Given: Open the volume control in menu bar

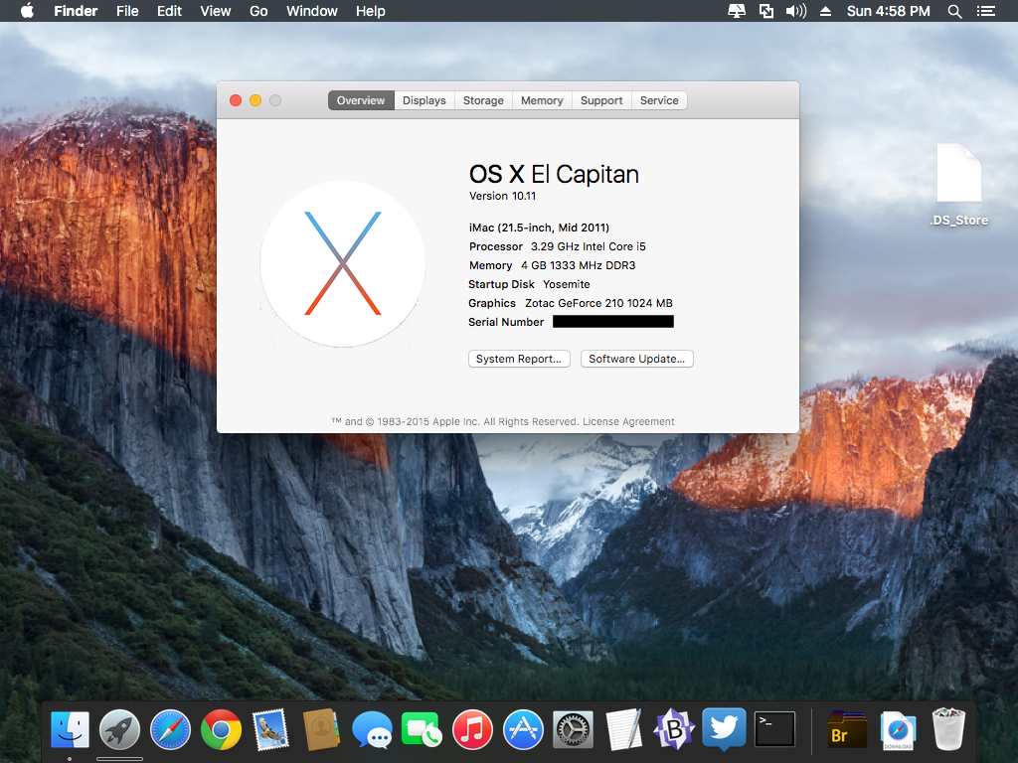Looking at the screenshot, I should pyautogui.click(x=795, y=11).
